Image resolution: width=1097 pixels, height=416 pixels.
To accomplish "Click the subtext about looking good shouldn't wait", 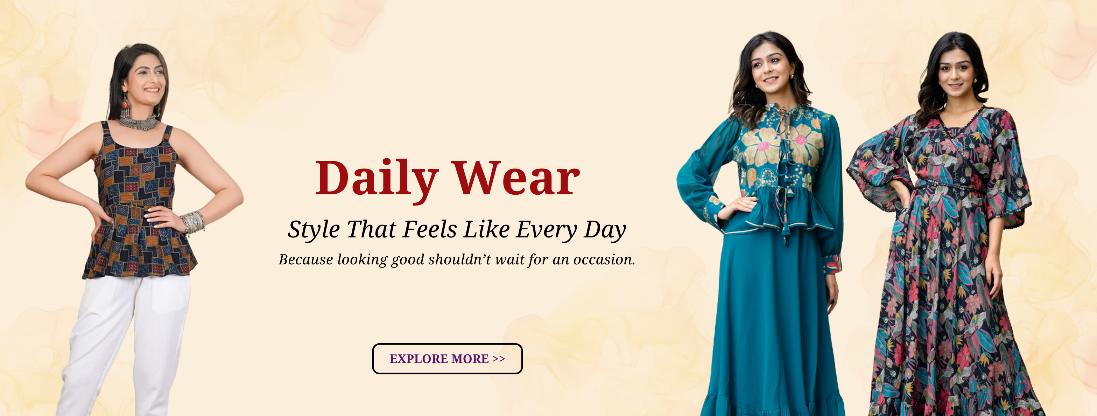I will click(x=457, y=259).
